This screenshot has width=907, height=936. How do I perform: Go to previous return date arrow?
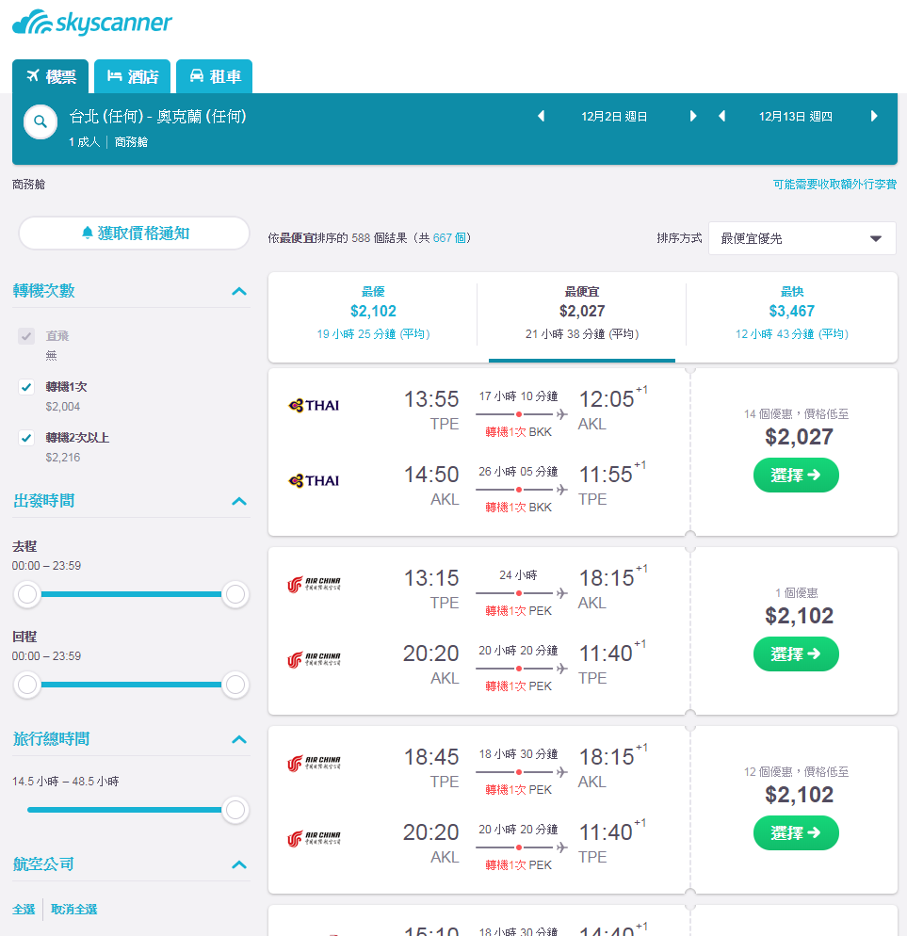tap(721, 116)
